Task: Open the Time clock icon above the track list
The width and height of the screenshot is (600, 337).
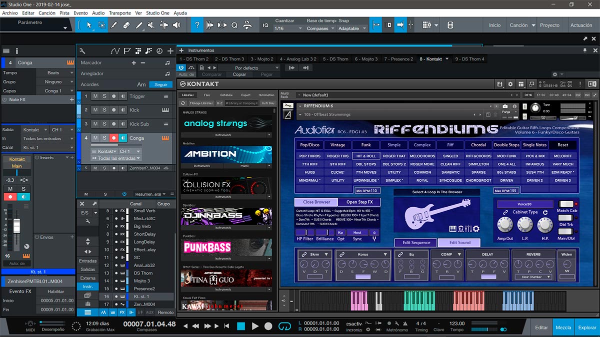Action: click(x=159, y=51)
